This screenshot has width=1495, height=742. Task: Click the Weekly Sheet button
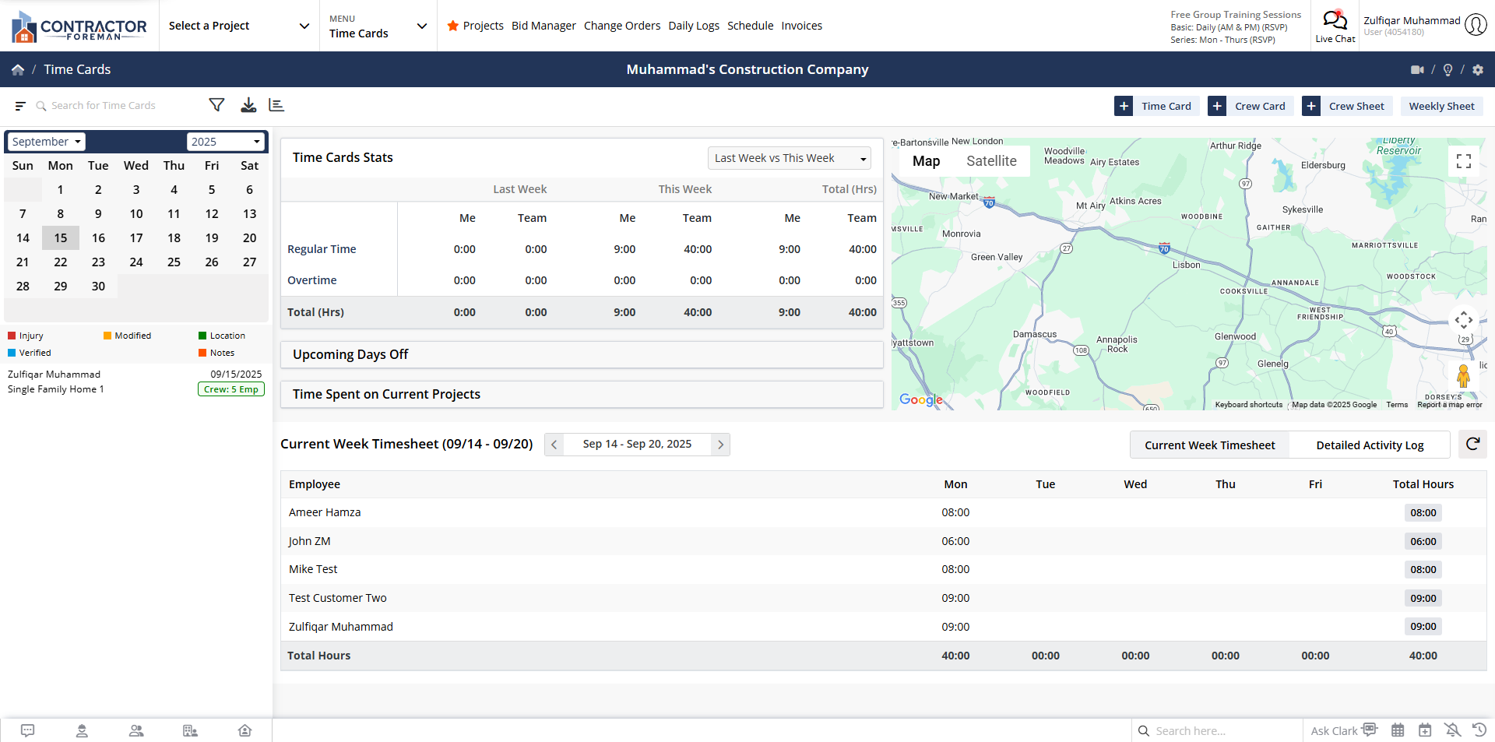(1440, 106)
